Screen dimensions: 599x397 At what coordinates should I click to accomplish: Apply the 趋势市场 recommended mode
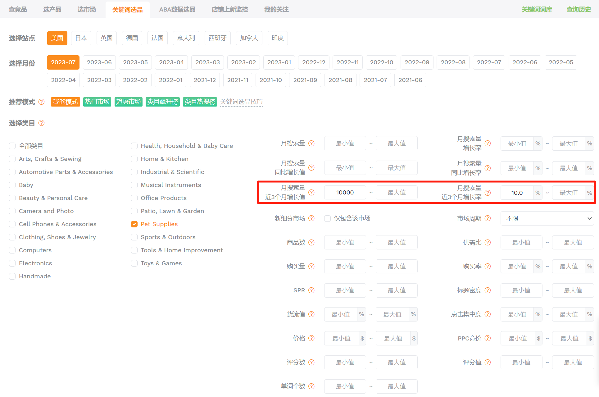129,102
